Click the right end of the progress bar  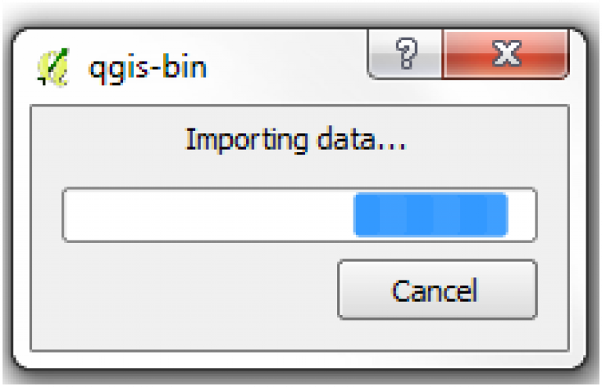pos(522,215)
